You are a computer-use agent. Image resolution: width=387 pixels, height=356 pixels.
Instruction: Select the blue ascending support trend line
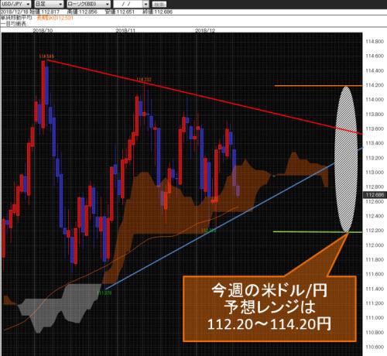point(234,218)
